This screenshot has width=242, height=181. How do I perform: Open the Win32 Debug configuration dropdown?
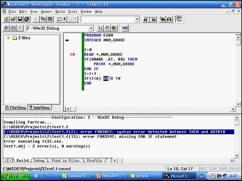coord(90,28)
